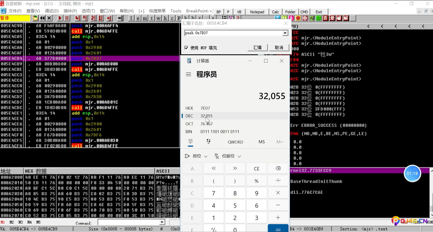Open the 插件(P) plugins menu
This screenshot has height=232, width=433.
point(70,11)
